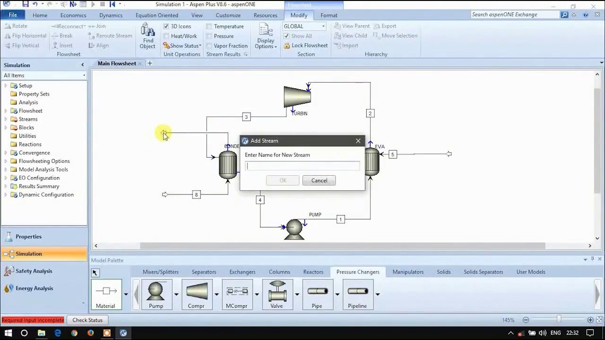Select the Pump model in palette
The height and width of the screenshot is (340, 605).
click(x=156, y=295)
